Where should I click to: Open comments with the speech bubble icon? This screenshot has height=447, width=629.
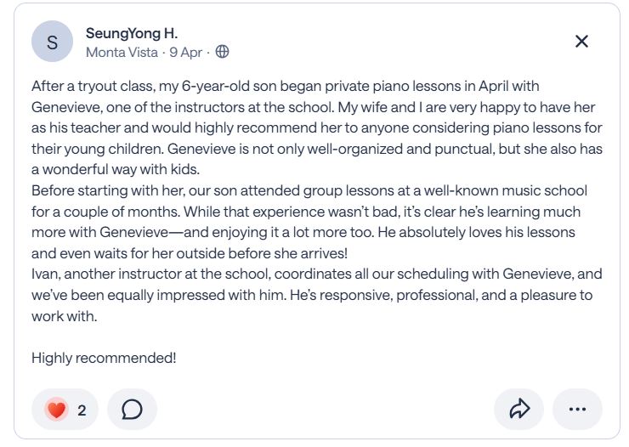point(132,410)
